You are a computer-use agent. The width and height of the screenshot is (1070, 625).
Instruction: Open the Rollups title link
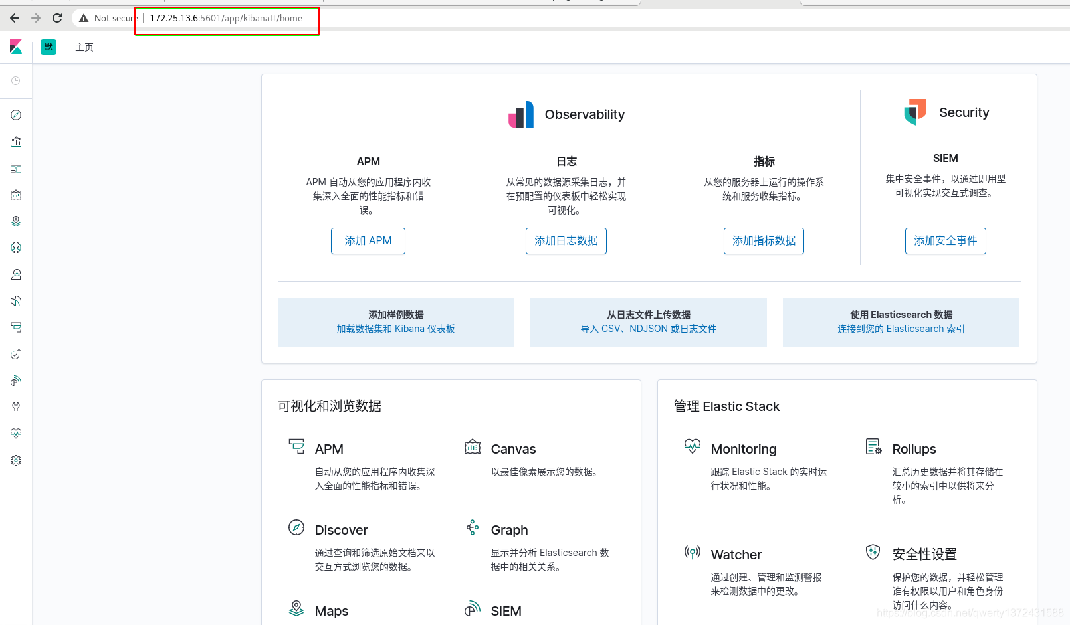[x=914, y=449]
